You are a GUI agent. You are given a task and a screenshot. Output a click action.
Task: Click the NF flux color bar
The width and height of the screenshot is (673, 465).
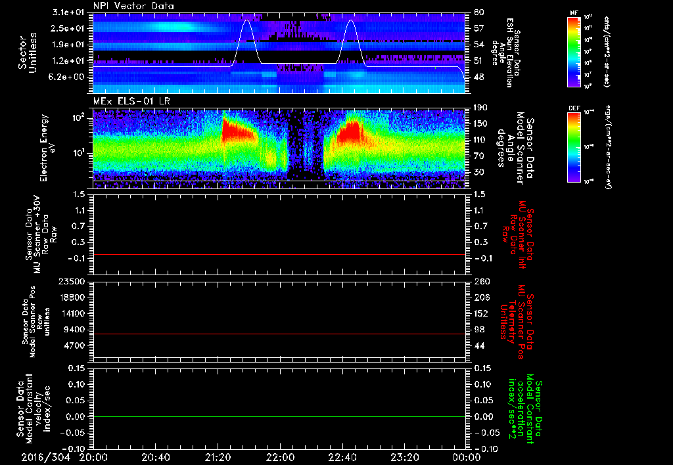coord(574,51)
